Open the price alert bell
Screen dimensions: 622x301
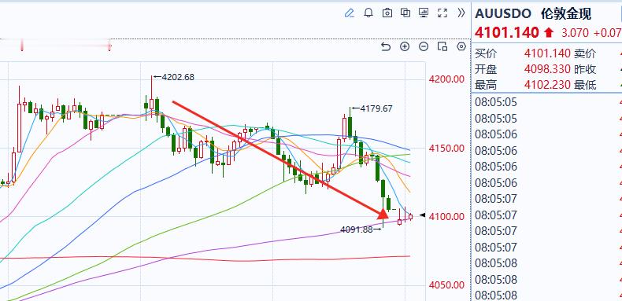click(x=368, y=13)
